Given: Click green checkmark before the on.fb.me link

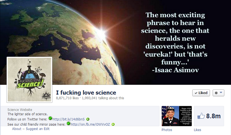Looking at the screenshot, I should [69, 123].
